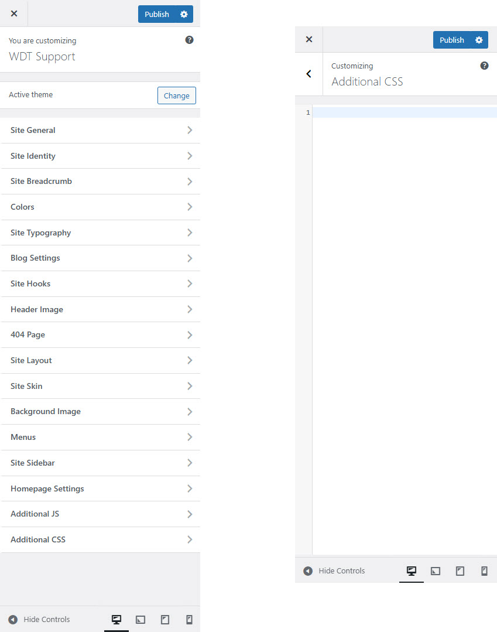
Task: Click into line 1 of CSS editor
Action: click(x=404, y=112)
